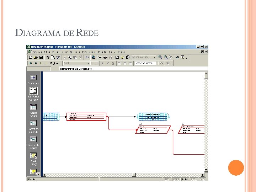
Task: Hide subtasks with minus icon
Action: (x=46, y=63)
